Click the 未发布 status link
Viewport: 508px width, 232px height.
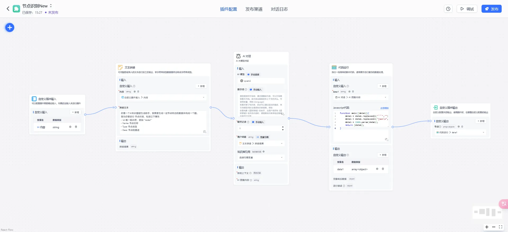pyautogui.click(x=53, y=12)
